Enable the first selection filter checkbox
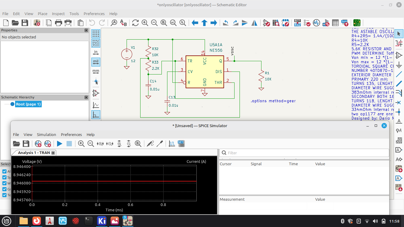The image size is (404, 227). 4,171
